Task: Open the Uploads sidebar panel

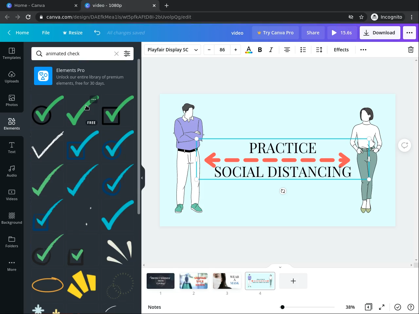Action: [x=12, y=77]
